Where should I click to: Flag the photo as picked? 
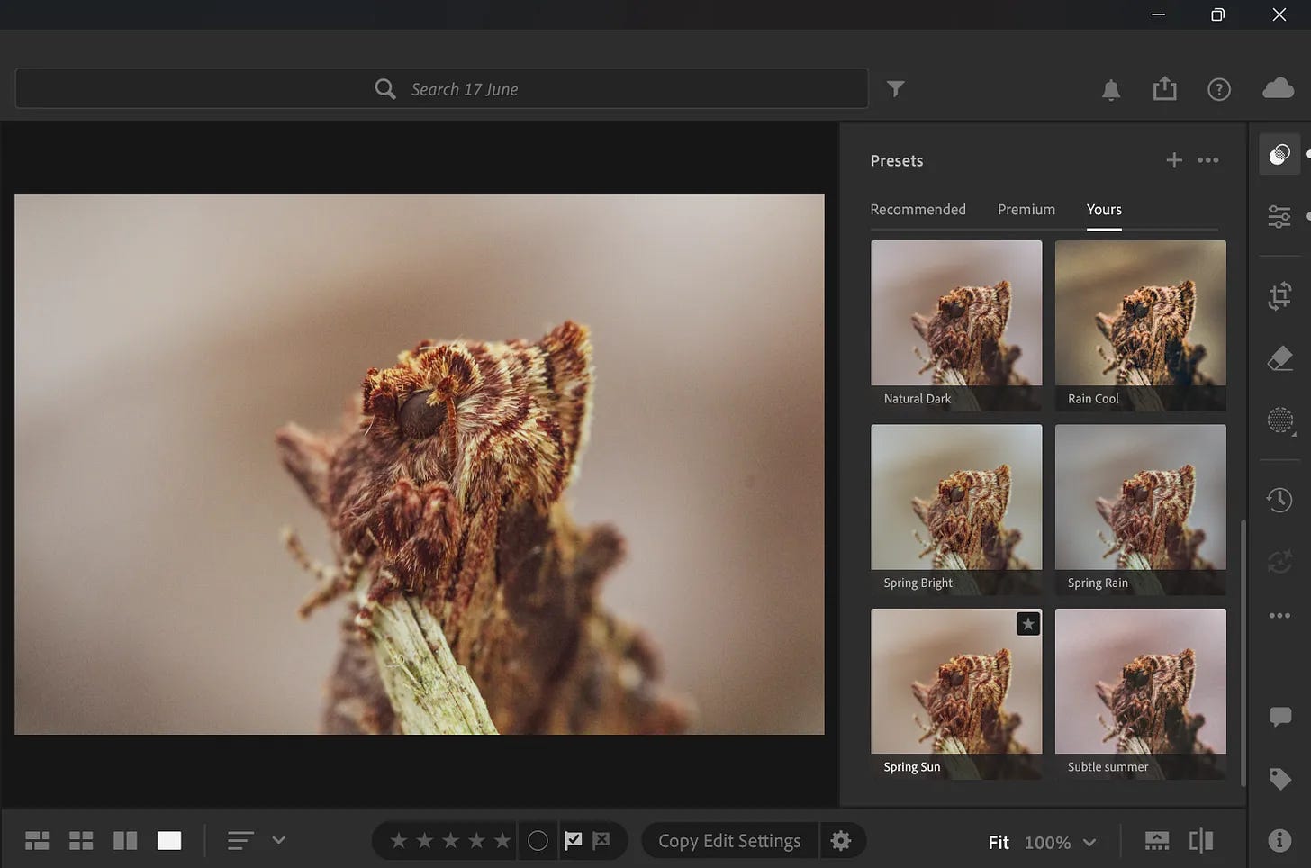click(574, 841)
